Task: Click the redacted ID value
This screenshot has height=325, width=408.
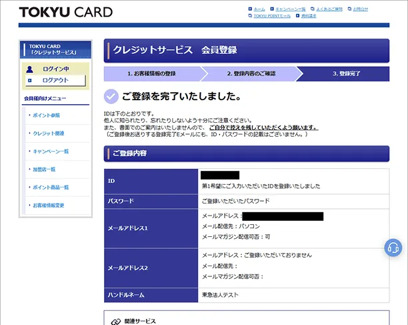Action: point(220,175)
